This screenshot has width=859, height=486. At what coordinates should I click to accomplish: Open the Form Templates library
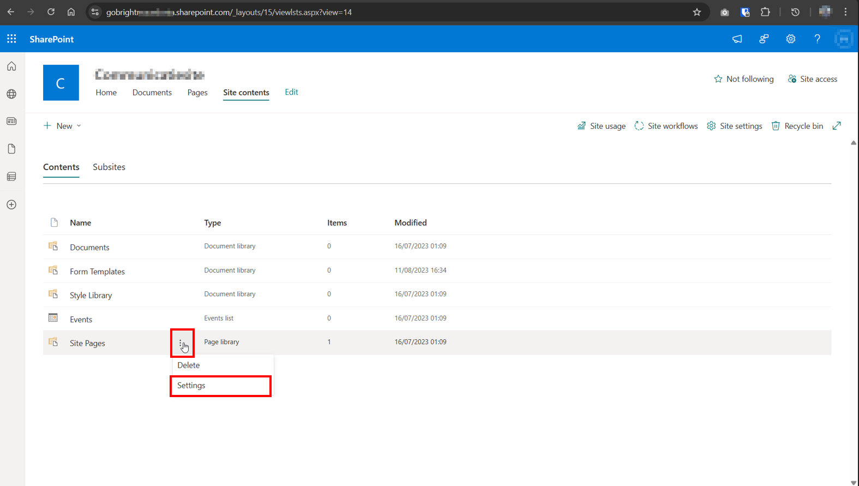tap(97, 272)
